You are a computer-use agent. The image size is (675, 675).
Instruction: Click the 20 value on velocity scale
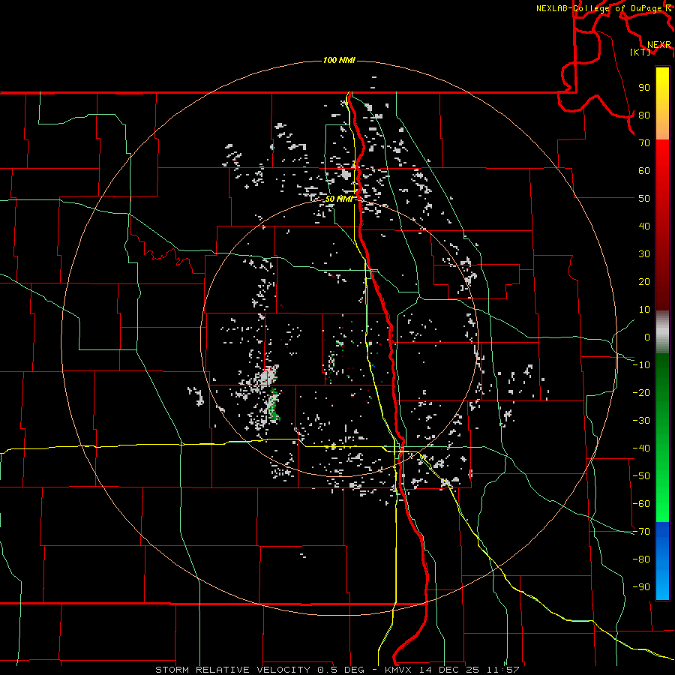tap(644, 282)
